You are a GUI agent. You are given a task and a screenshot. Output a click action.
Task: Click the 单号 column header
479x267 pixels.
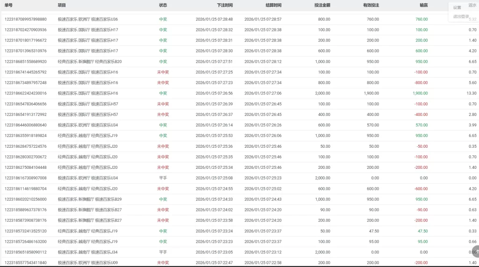point(8,5)
